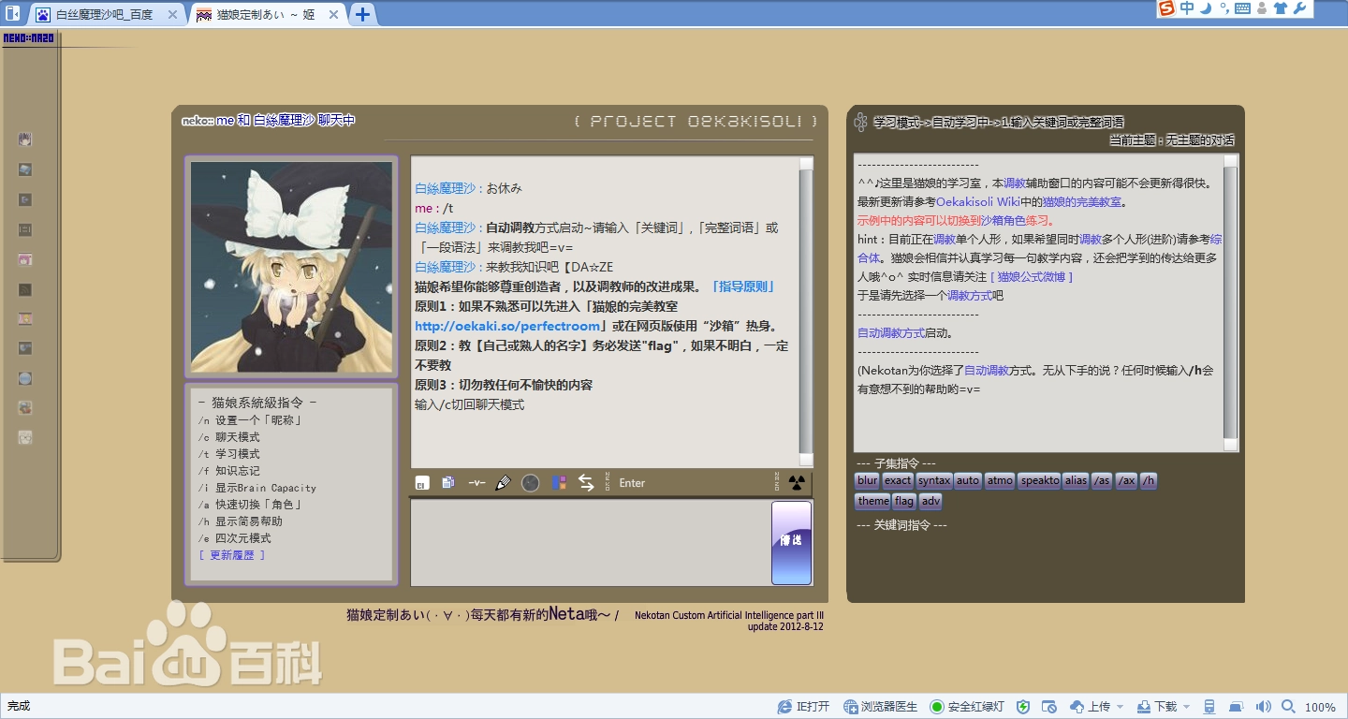
Task: Click the /c 聊天模式 command line
Action: pos(228,437)
